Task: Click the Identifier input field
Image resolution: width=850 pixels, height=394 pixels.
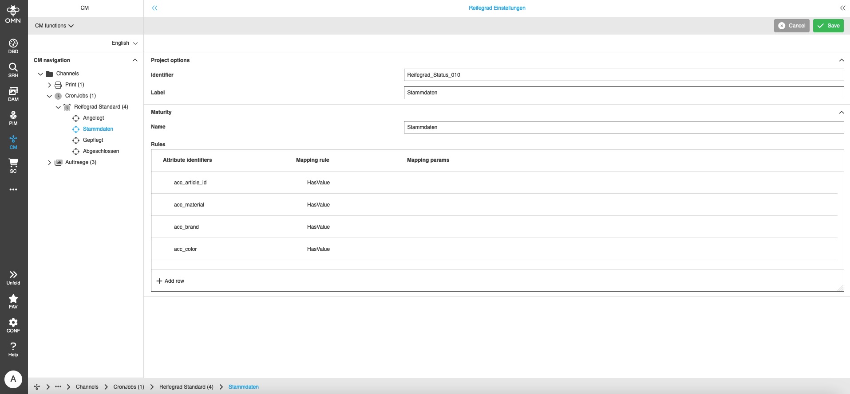Action: (624, 75)
